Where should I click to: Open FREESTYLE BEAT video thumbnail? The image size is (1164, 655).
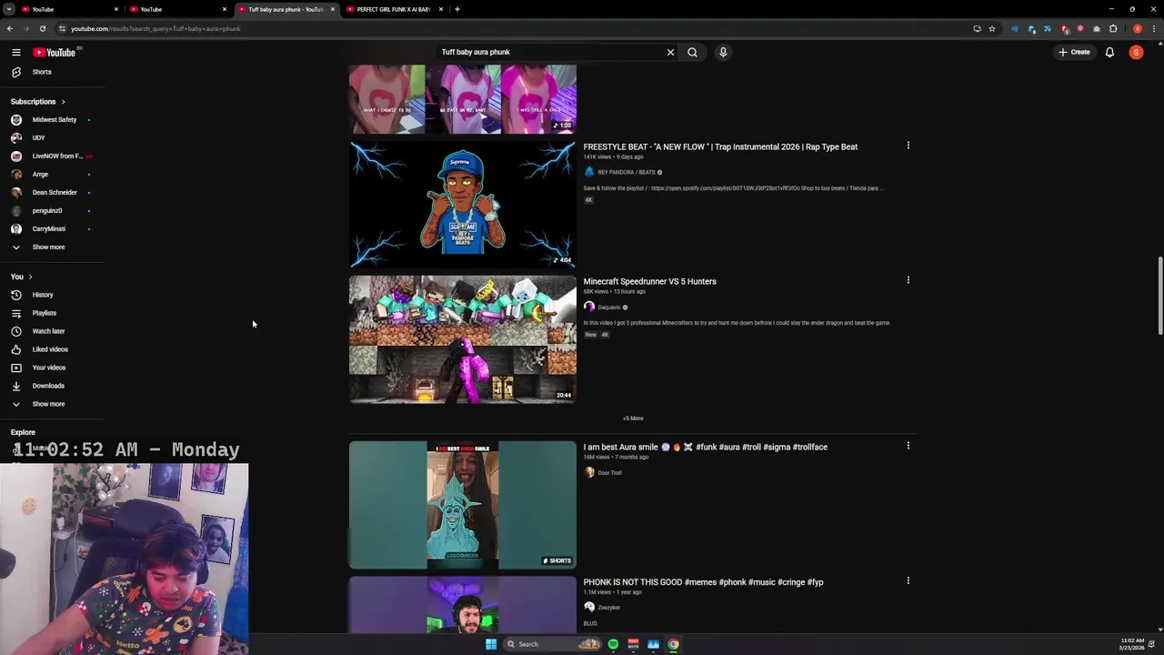pos(463,204)
